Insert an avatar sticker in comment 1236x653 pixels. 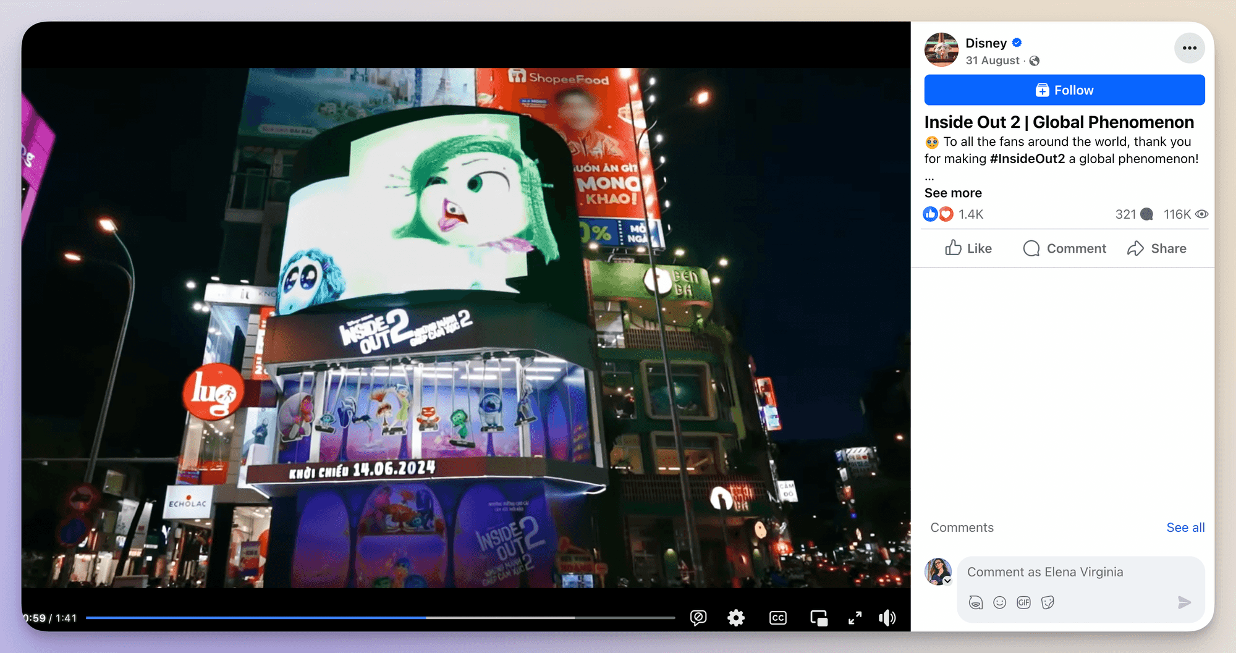(976, 602)
